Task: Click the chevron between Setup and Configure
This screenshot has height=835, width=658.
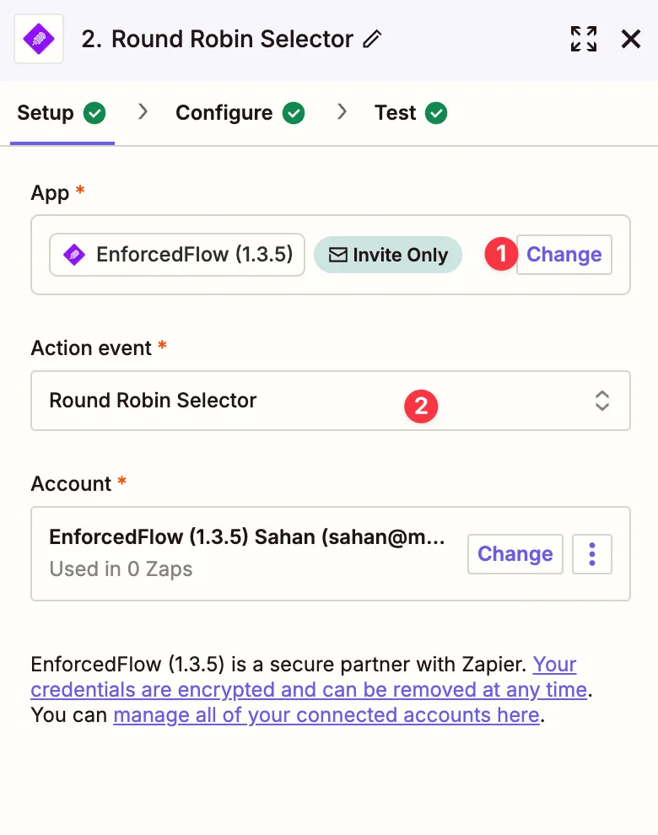Action: click(143, 112)
